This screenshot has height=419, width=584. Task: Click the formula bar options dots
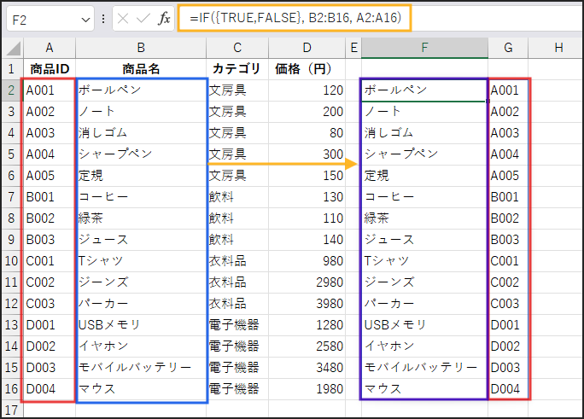click(x=103, y=19)
